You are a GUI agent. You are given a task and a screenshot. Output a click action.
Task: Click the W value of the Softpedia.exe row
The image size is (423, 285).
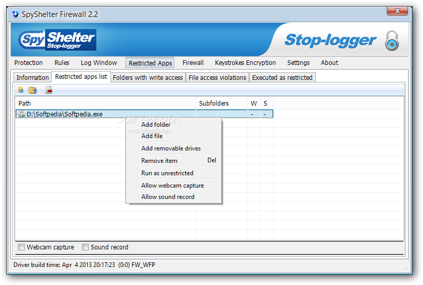pos(252,114)
